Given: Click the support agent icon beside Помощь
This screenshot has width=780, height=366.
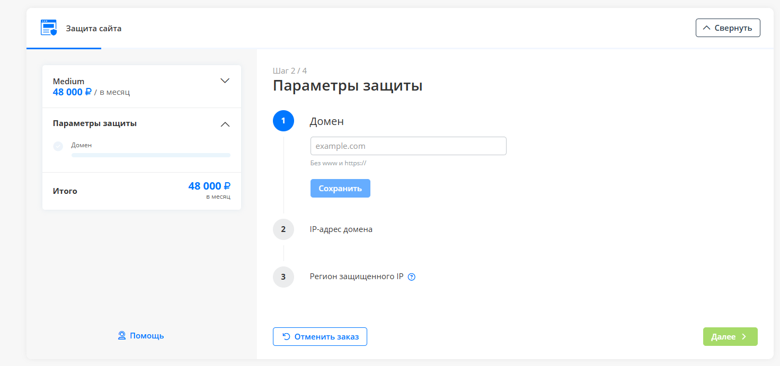Looking at the screenshot, I should tap(122, 335).
